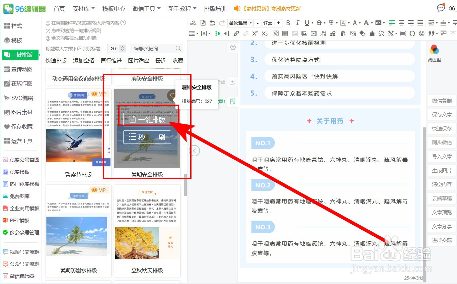Image resolution: width=457 pixels, height=284 pixels.
Task: Apply subscript formatting
Action: 264,34
